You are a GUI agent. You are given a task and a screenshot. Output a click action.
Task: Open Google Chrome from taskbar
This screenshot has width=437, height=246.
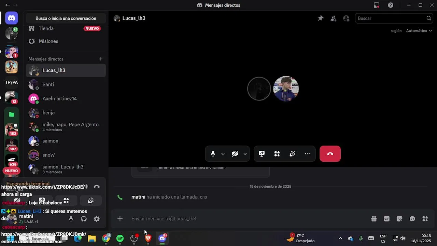(x=106, y=238)
